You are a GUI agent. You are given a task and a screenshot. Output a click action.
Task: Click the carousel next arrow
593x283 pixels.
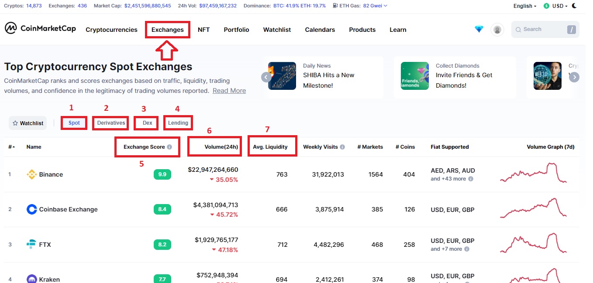pyautogui.click(x=574, y=77)
